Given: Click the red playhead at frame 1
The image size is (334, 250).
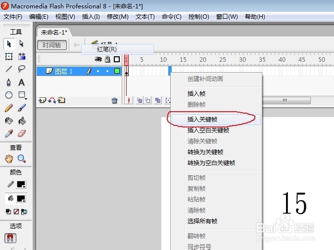Looking at the screenshot, I should pos(126,59).
